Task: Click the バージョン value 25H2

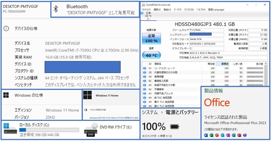Action: 50,117
